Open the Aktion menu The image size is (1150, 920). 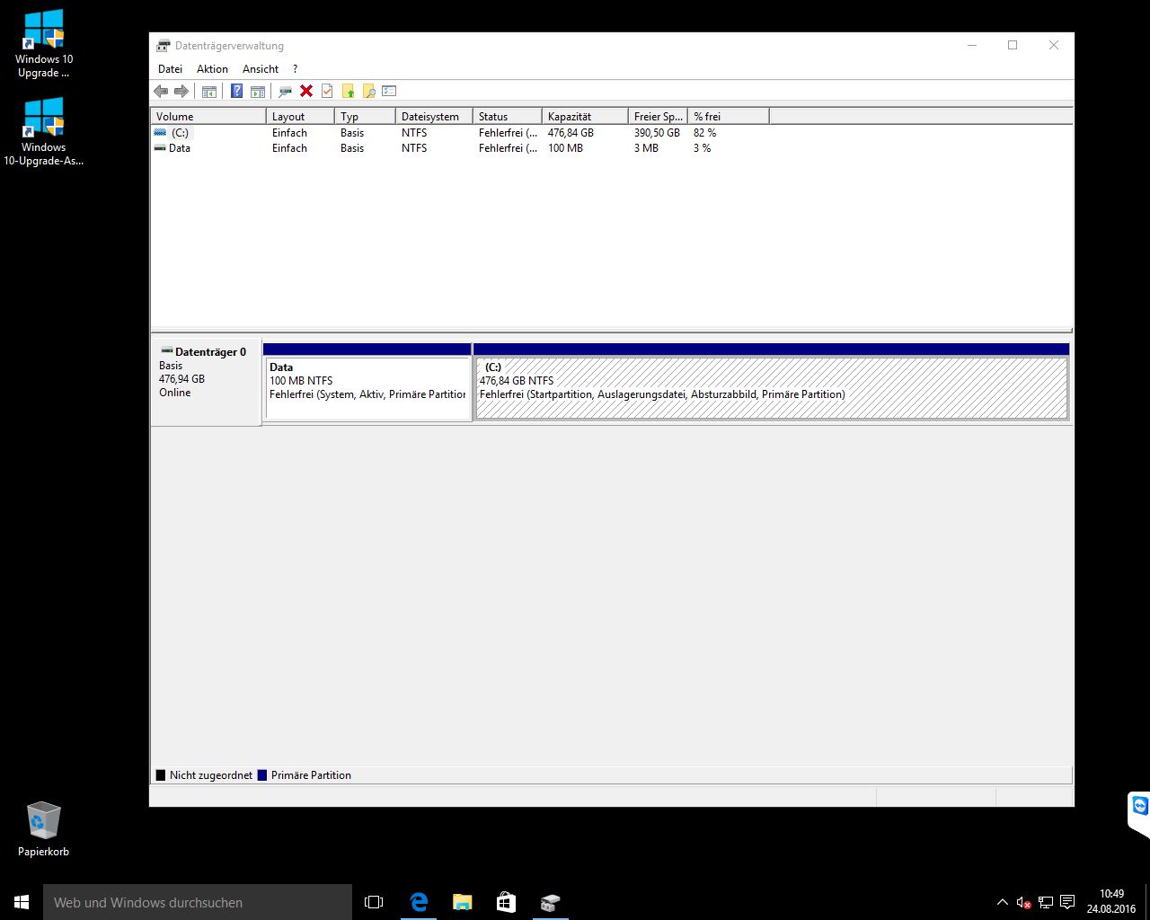[x=212, y=69]
